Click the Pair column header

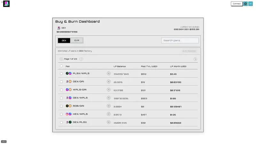click(68, 67)
